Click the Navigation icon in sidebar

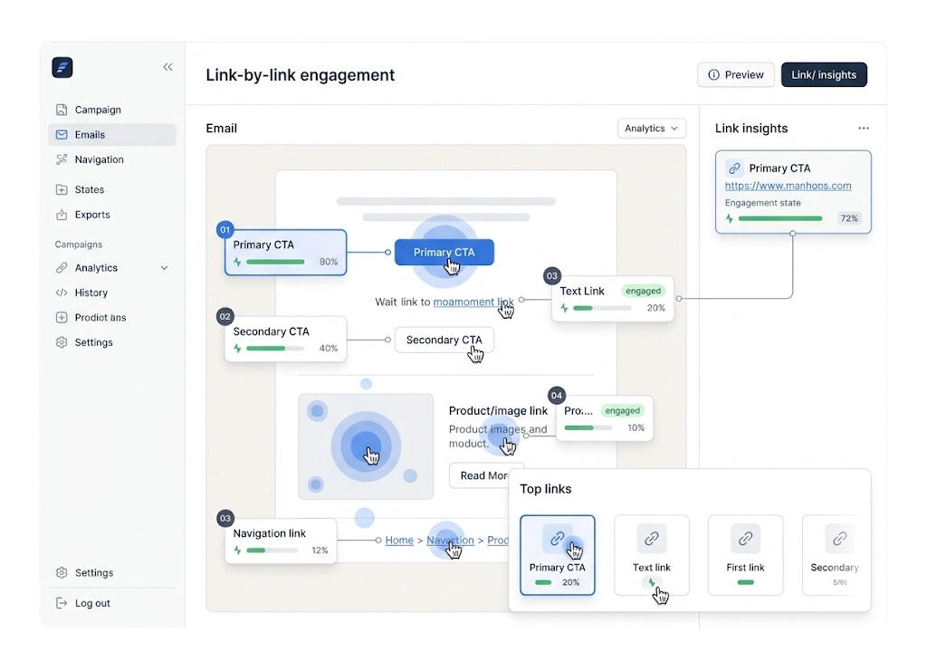(62, 159)
